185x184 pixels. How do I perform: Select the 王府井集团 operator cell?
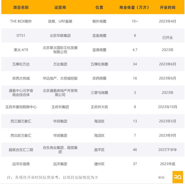click(60, 107)
